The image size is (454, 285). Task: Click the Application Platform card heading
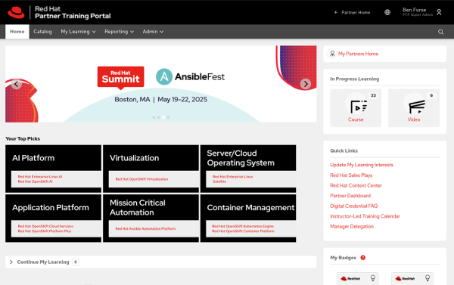(x=51, y=207)
